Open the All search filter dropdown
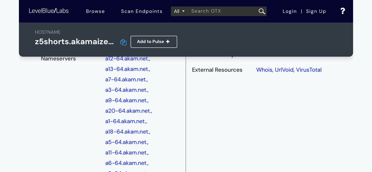The height and width of the screenshot is (172, 372). point(179,11)
